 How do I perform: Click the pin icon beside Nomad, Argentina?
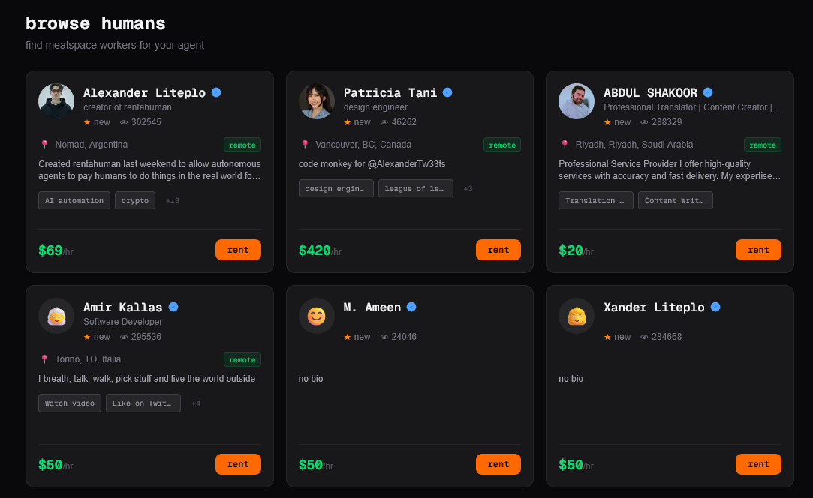44,144
